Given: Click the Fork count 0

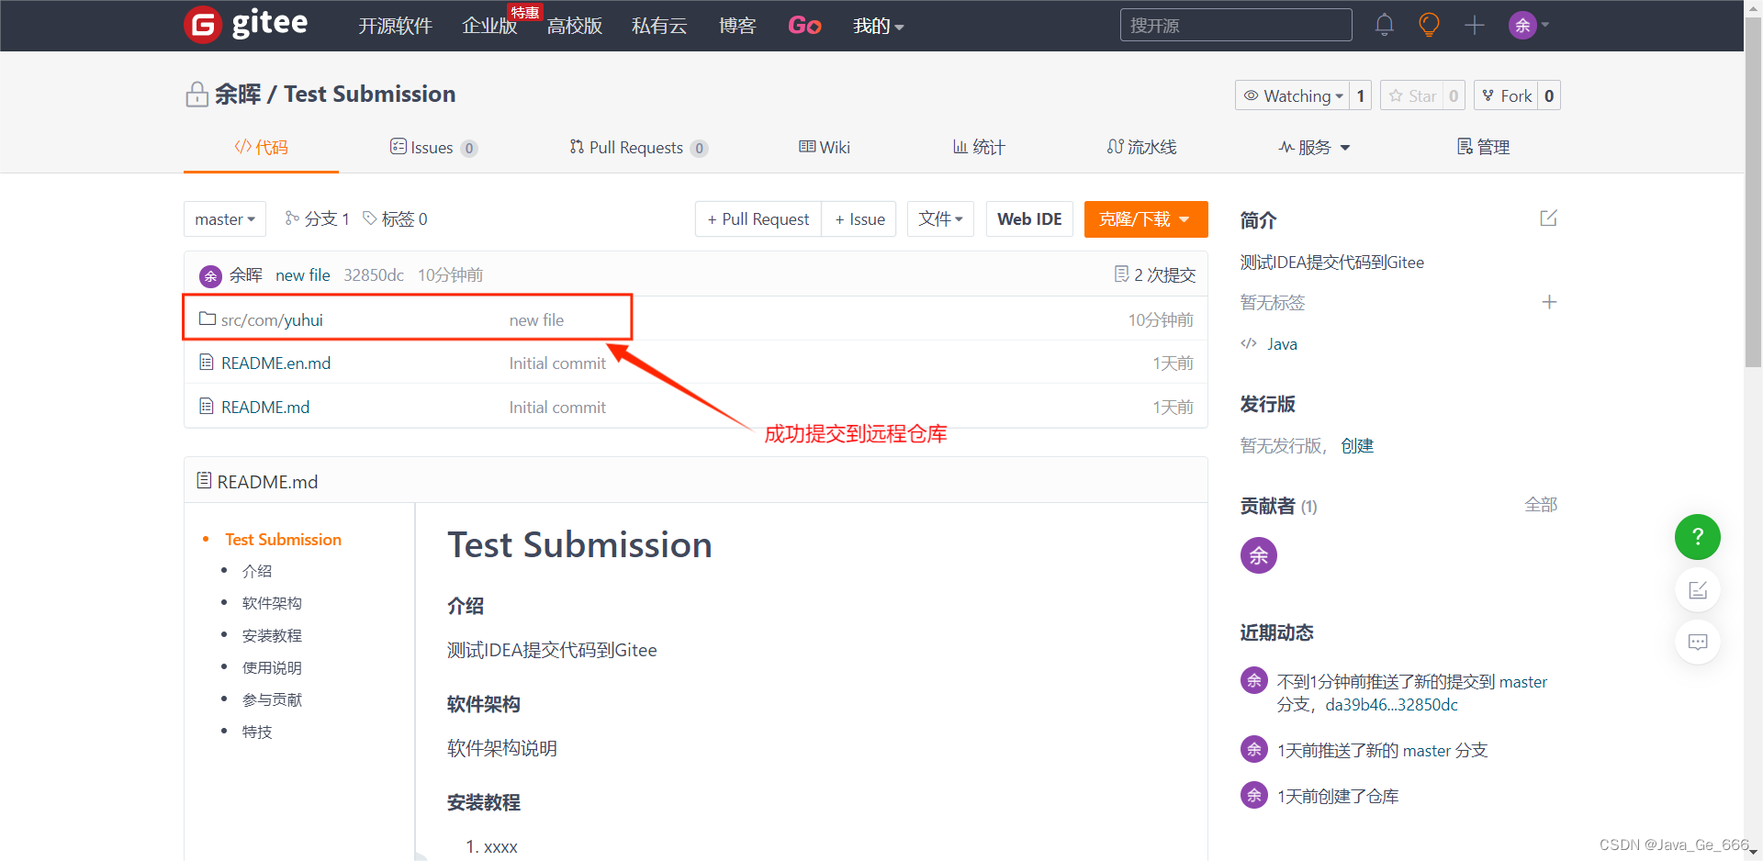Looking at the screenshot, I should tap(1549, 95).
